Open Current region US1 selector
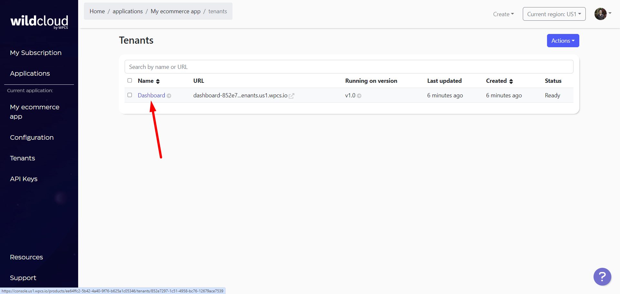 click(554, 14)
